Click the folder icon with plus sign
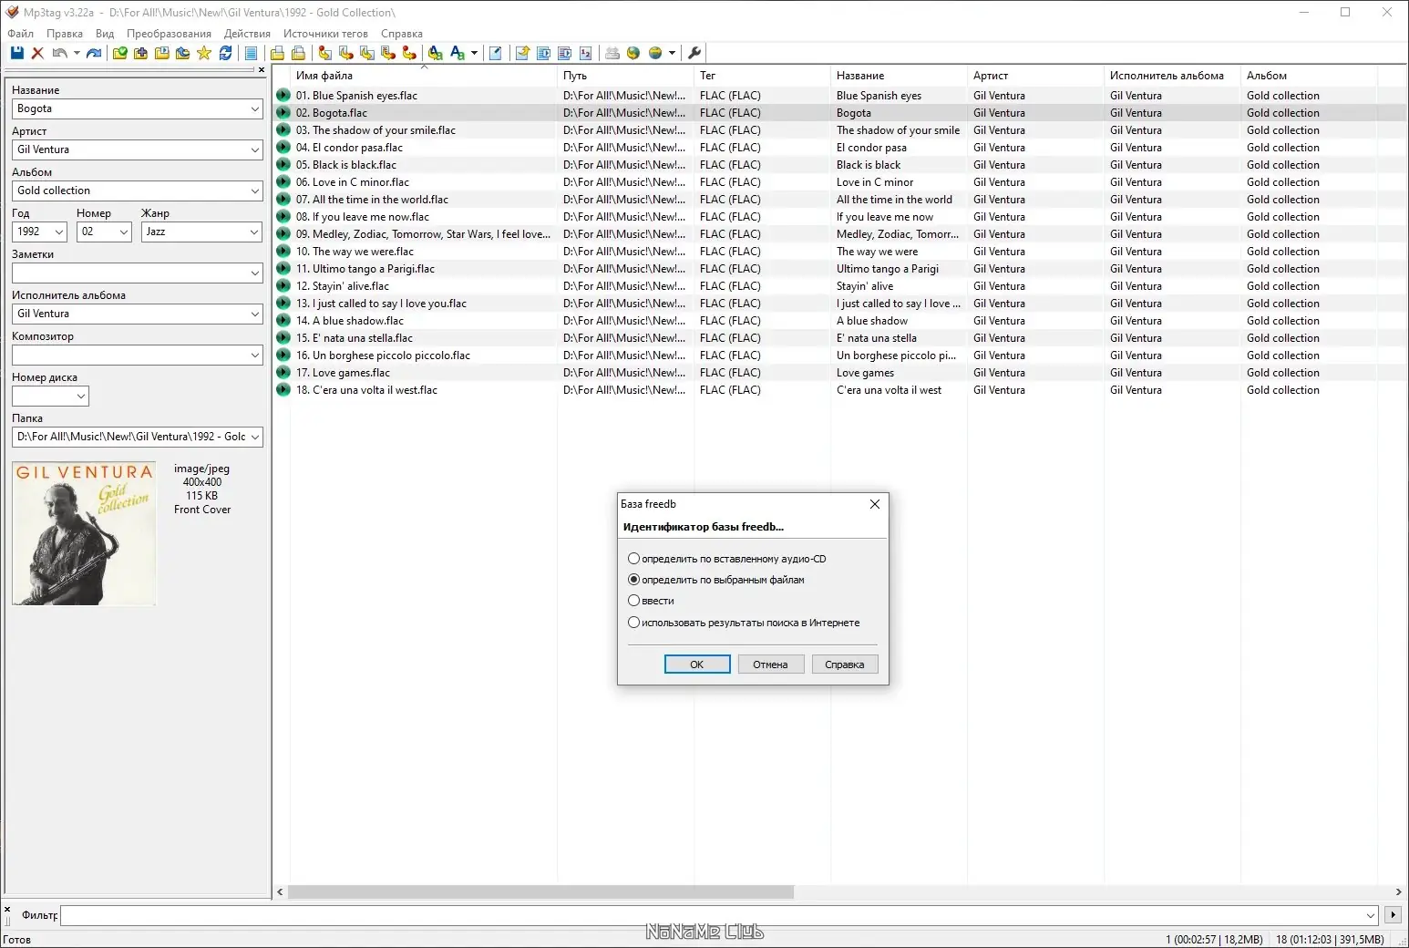1409x948 pixels. point(140,53)
